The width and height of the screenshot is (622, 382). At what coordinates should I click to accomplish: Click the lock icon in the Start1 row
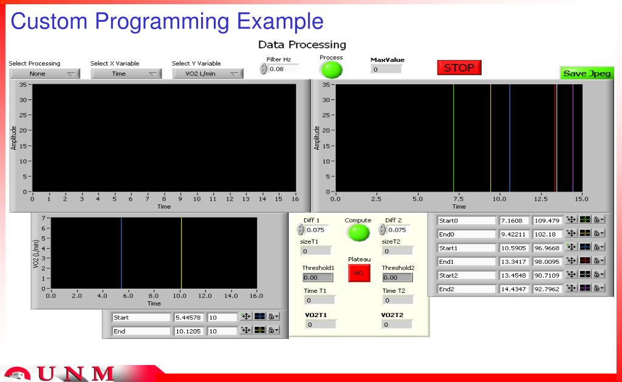coord(598,247)
